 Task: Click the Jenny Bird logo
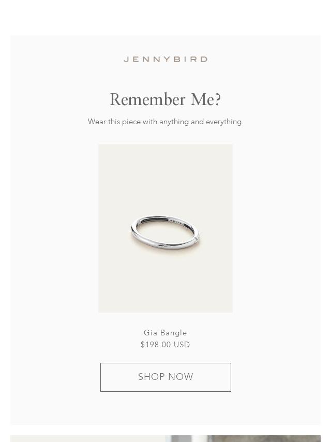(165, 59)
